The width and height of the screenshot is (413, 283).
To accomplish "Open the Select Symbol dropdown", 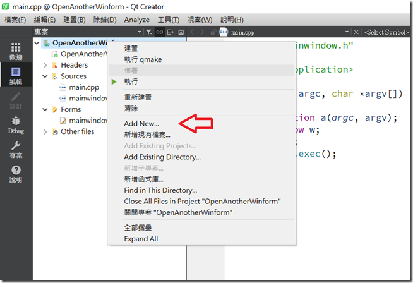I will [386, 32].
